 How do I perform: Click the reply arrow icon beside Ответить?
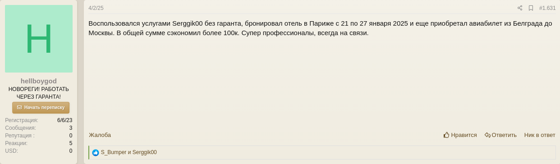(487, 135)
